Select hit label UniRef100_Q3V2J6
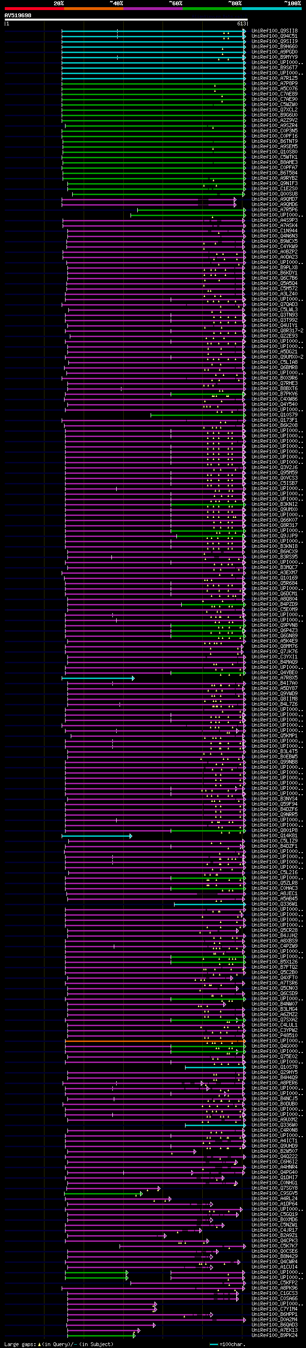 [x=274, y=467]
